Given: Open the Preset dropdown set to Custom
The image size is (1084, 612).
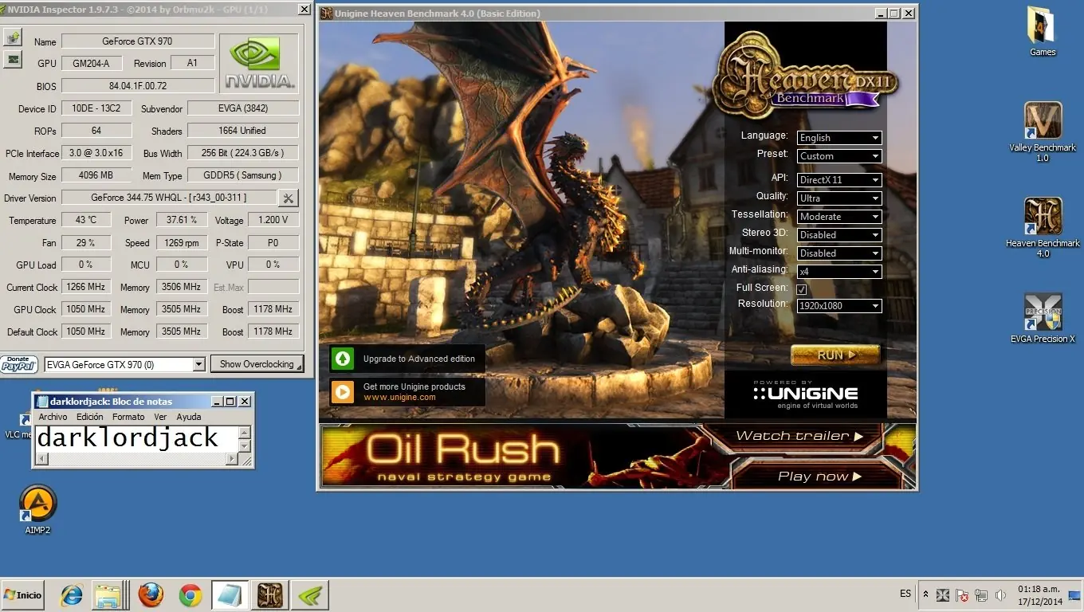Looking at the screenshot, I should pos(839,156).
